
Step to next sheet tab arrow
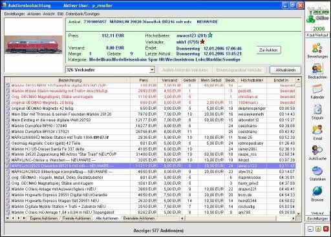pos(19,218)
